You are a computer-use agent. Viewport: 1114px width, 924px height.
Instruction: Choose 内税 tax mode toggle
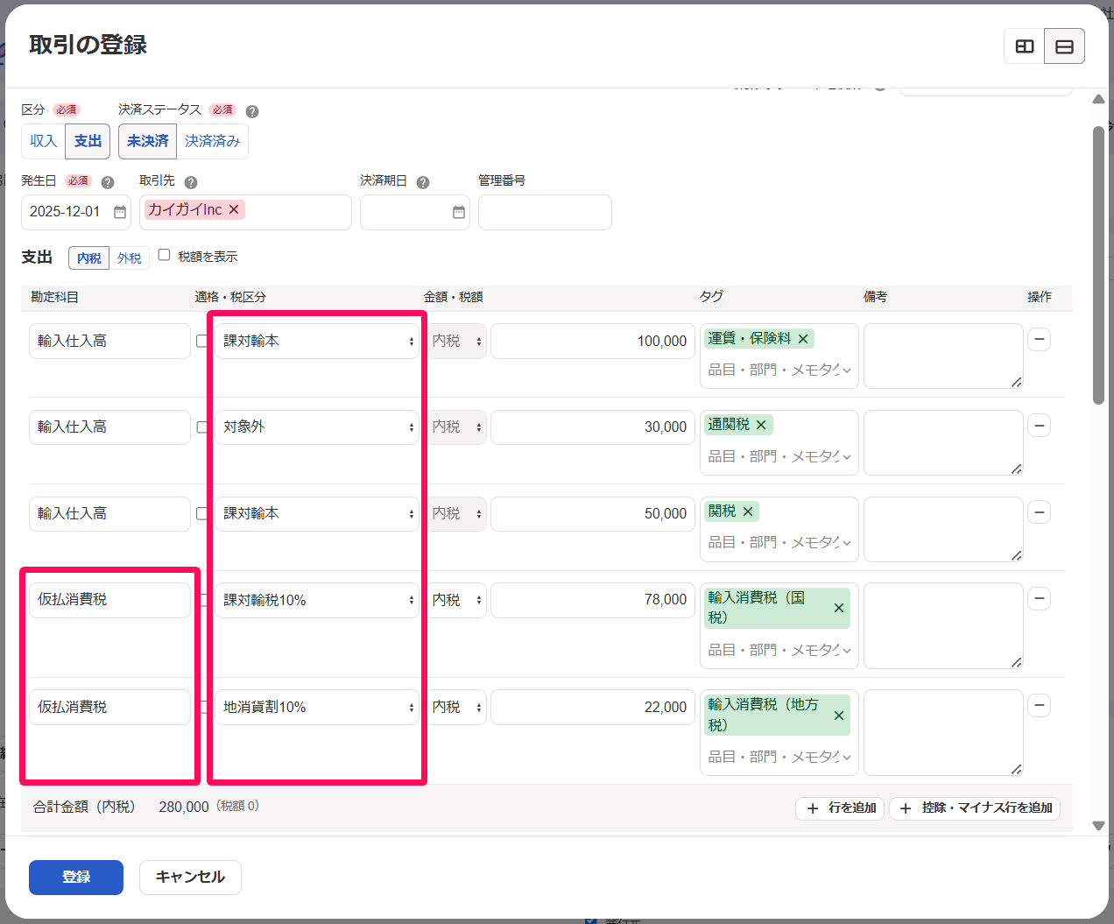[x=88, y=257]
